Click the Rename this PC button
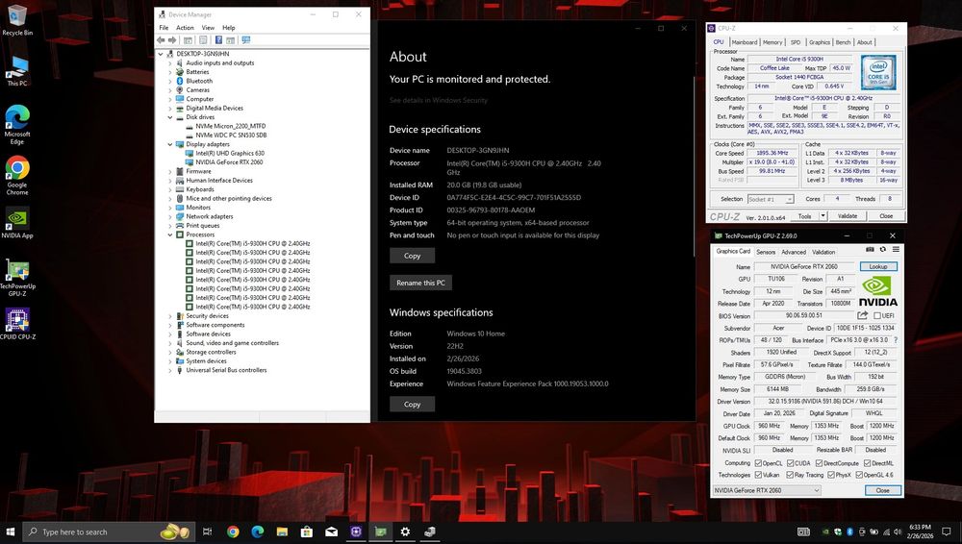 [421, 283]
